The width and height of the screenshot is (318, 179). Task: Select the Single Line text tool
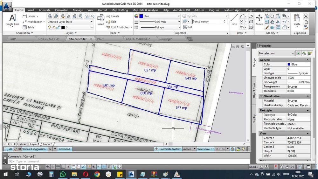[12, 19]
